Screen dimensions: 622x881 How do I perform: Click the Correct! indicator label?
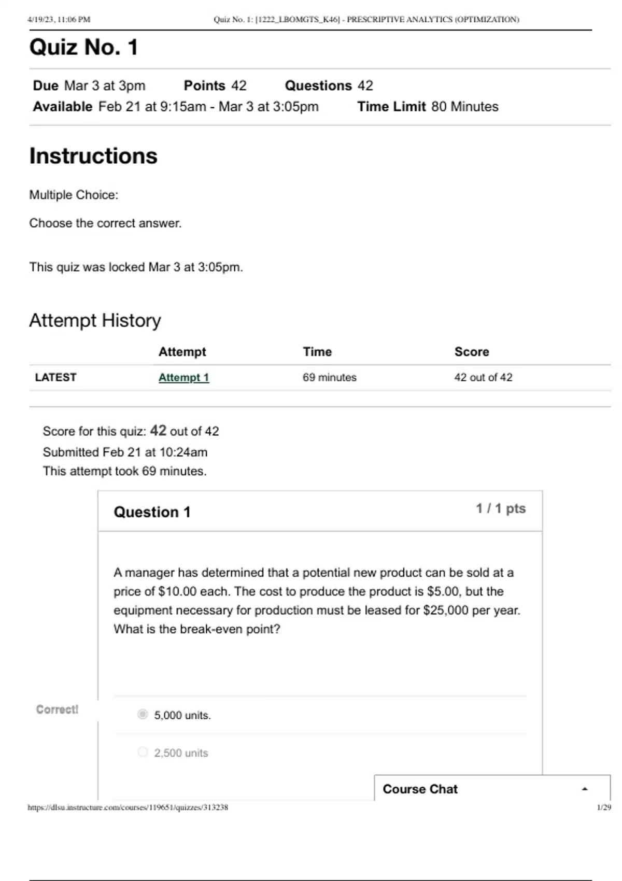tap(57, 709)
